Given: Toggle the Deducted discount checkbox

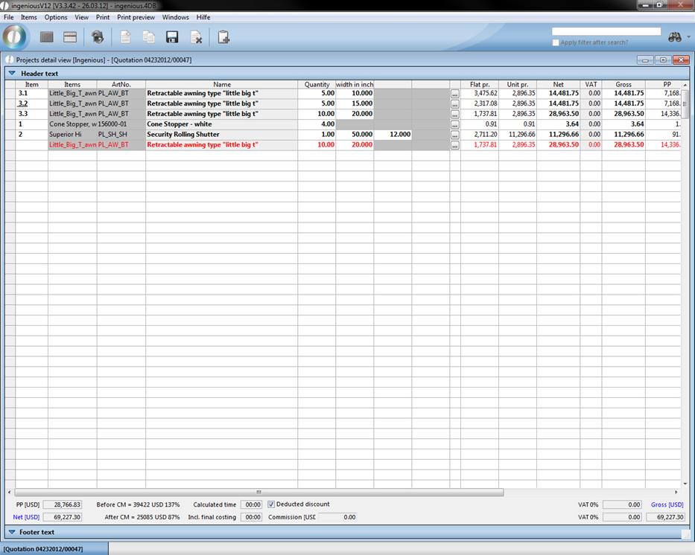Looking at the screenshot, I should click(x=272, y=504).
